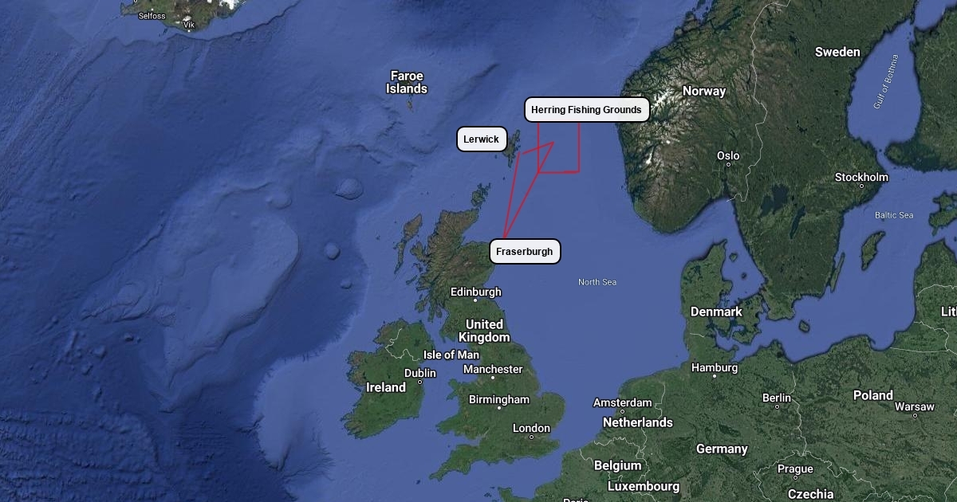Click the Denmark country label

pos(716,312)
